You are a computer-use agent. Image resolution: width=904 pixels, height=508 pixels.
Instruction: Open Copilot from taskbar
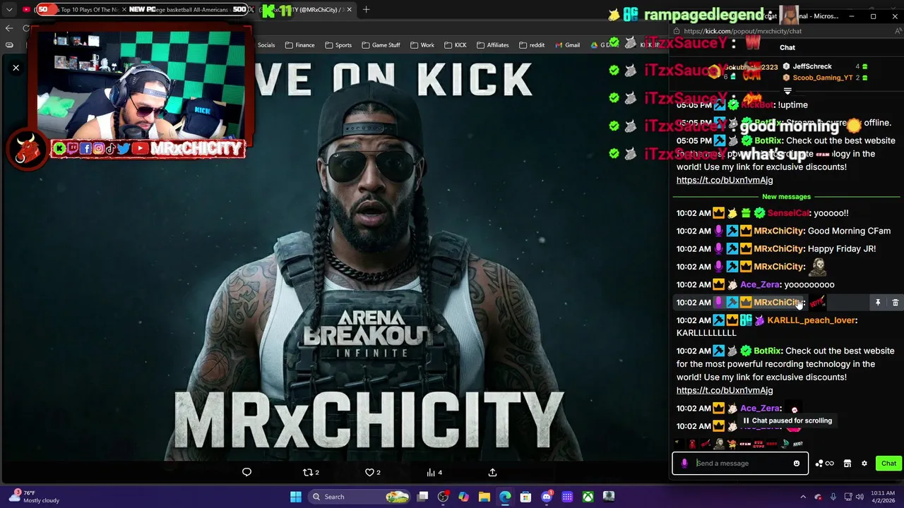pos(463,497)
